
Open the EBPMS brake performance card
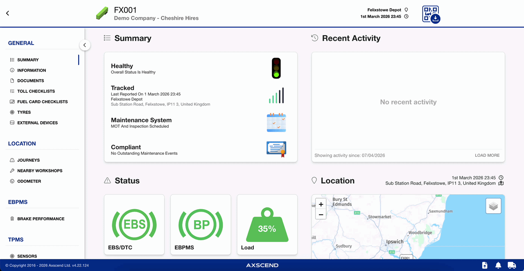201,225
